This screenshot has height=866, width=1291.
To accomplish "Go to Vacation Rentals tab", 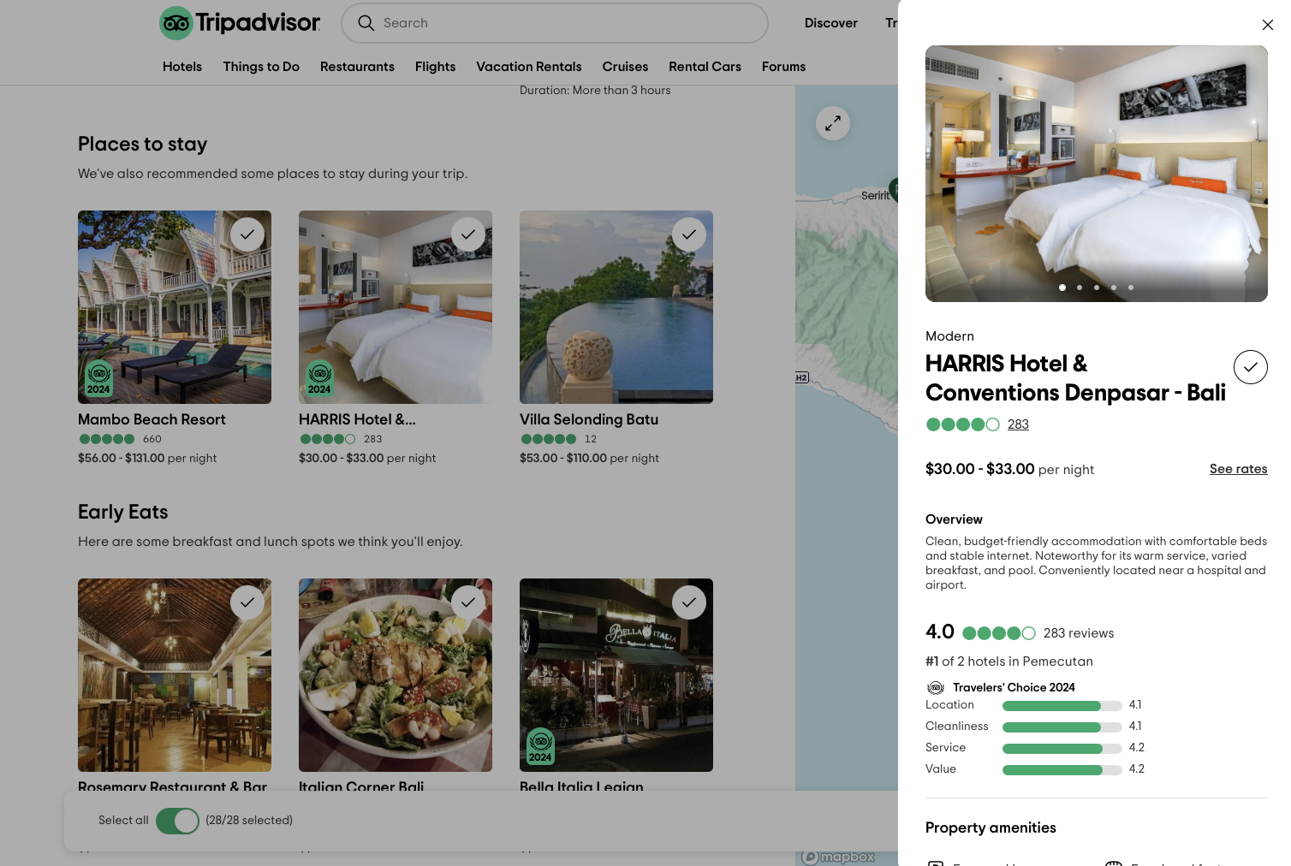I will 528,67.
